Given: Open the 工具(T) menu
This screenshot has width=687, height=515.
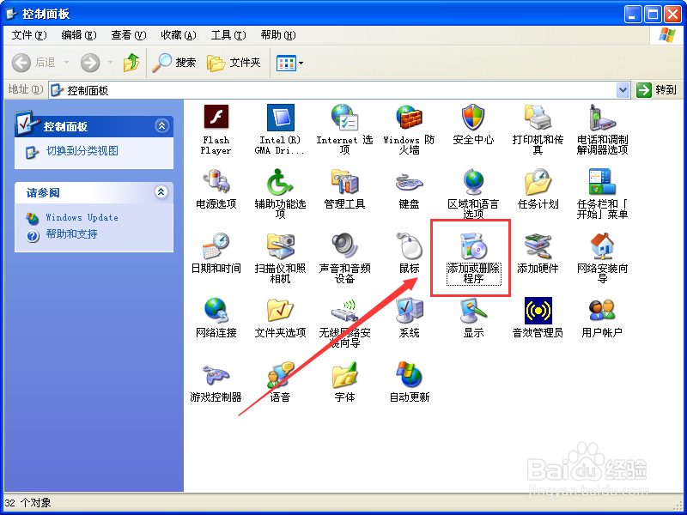Looking at the screenshot, I should (228, 35).
